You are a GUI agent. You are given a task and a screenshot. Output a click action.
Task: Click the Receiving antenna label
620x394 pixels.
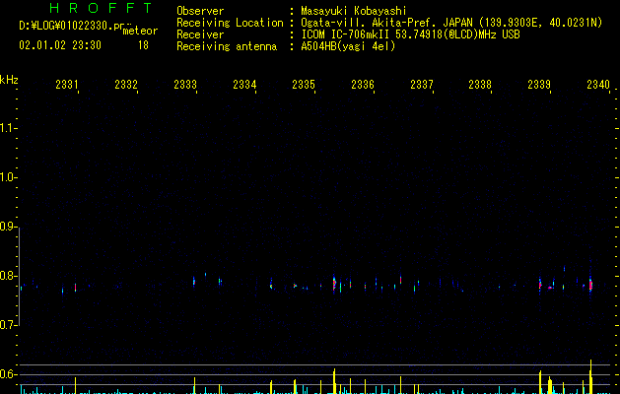tap(227, 46)
